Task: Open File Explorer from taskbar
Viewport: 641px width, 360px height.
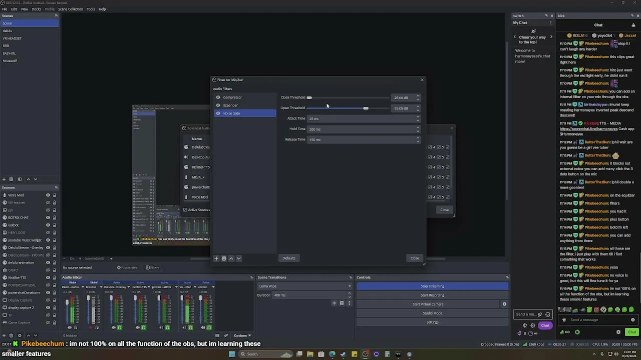Action: (310, 354)
